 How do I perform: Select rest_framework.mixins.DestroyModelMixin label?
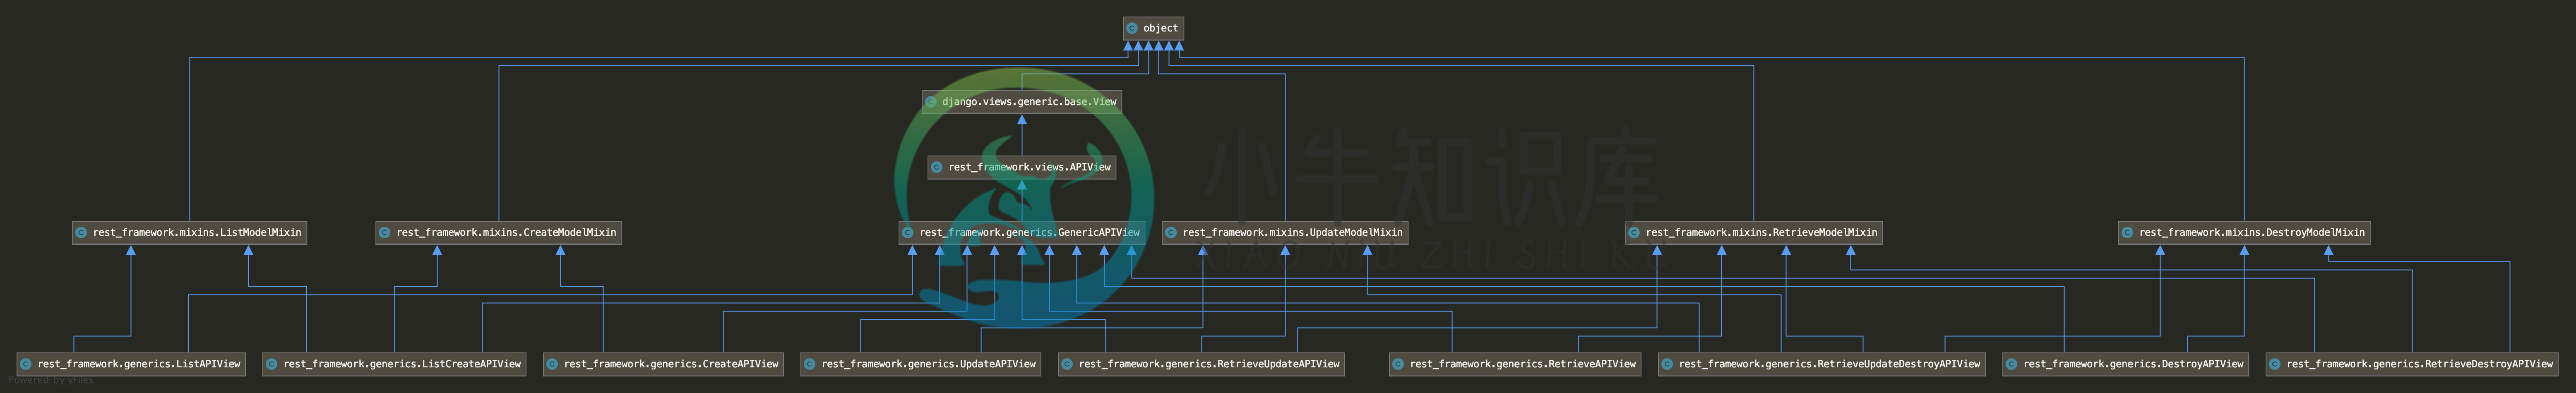2252,233
